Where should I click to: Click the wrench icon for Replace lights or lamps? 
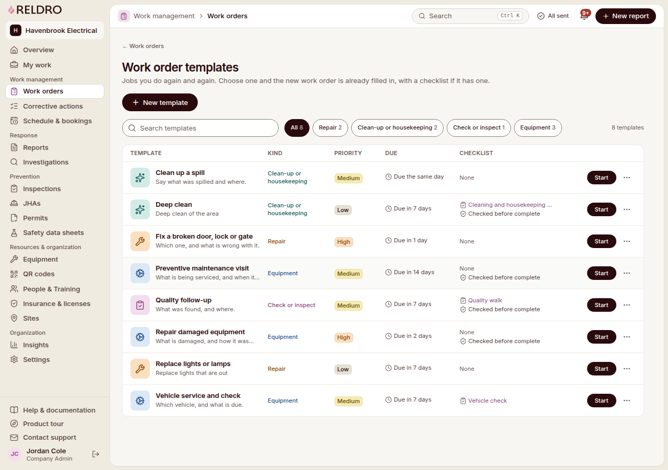[140, 369]
